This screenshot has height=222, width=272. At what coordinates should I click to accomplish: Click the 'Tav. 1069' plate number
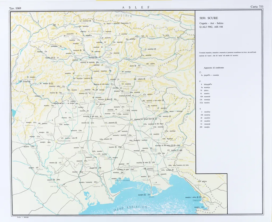[15, 8]
